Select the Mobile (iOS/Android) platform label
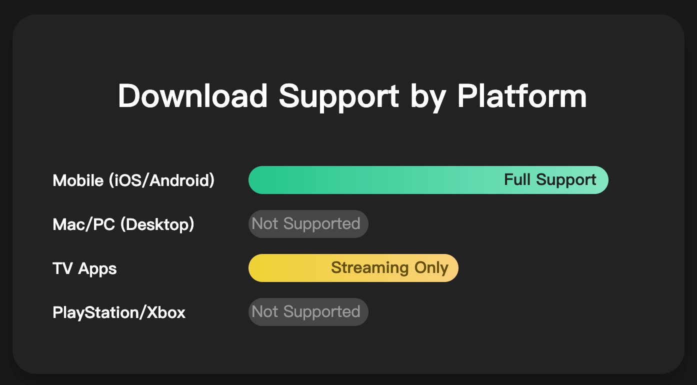The width and height of the screenshot is (697, 385). click(x=133, y=180)
